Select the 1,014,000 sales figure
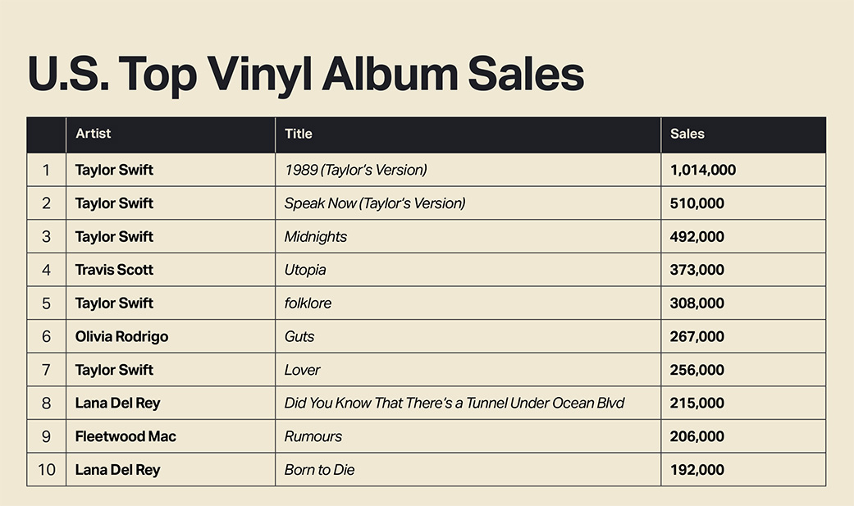Screen dimensions: 854x506 pyautogui.click(x=703, y=170)
